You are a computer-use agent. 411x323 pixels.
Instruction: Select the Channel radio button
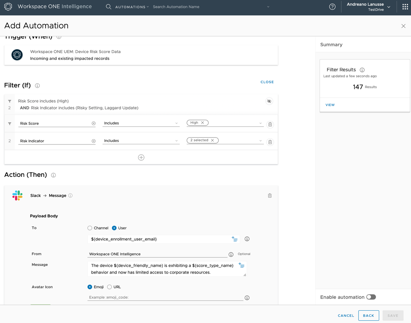click(90, 228)
